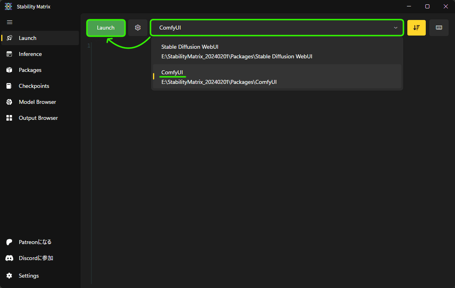Click the Output Browser grid icon
Image resolution: width=455 pixels, height=288 pixels.
[9, 118]
